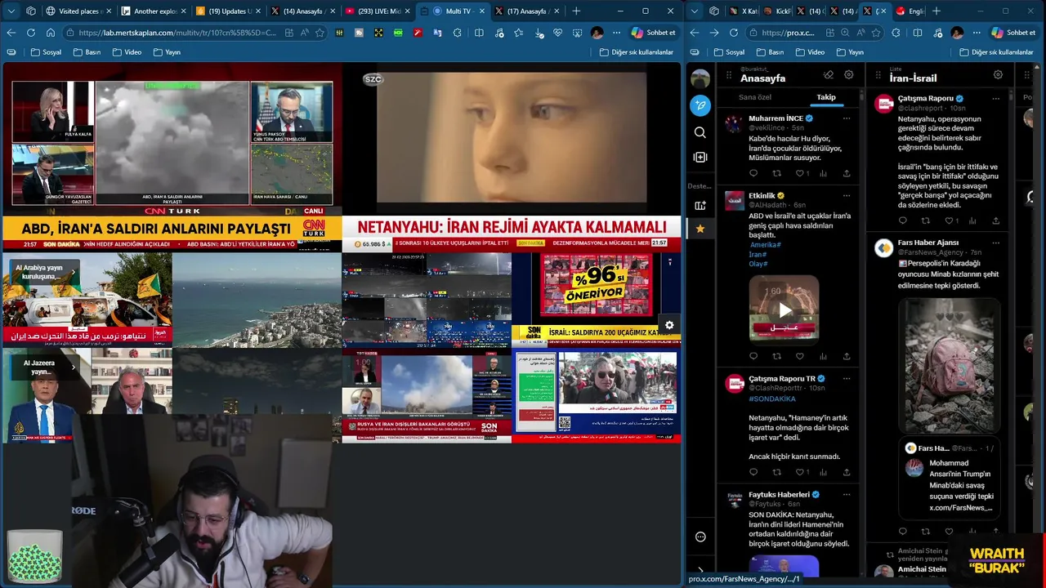Open downloads in left browser toolbar

click(x=539, y=33)
